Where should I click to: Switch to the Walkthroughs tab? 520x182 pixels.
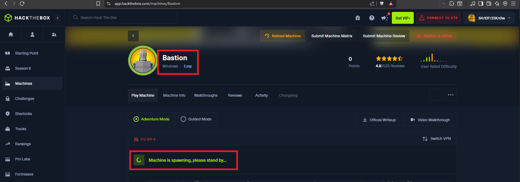coord(206,95)
